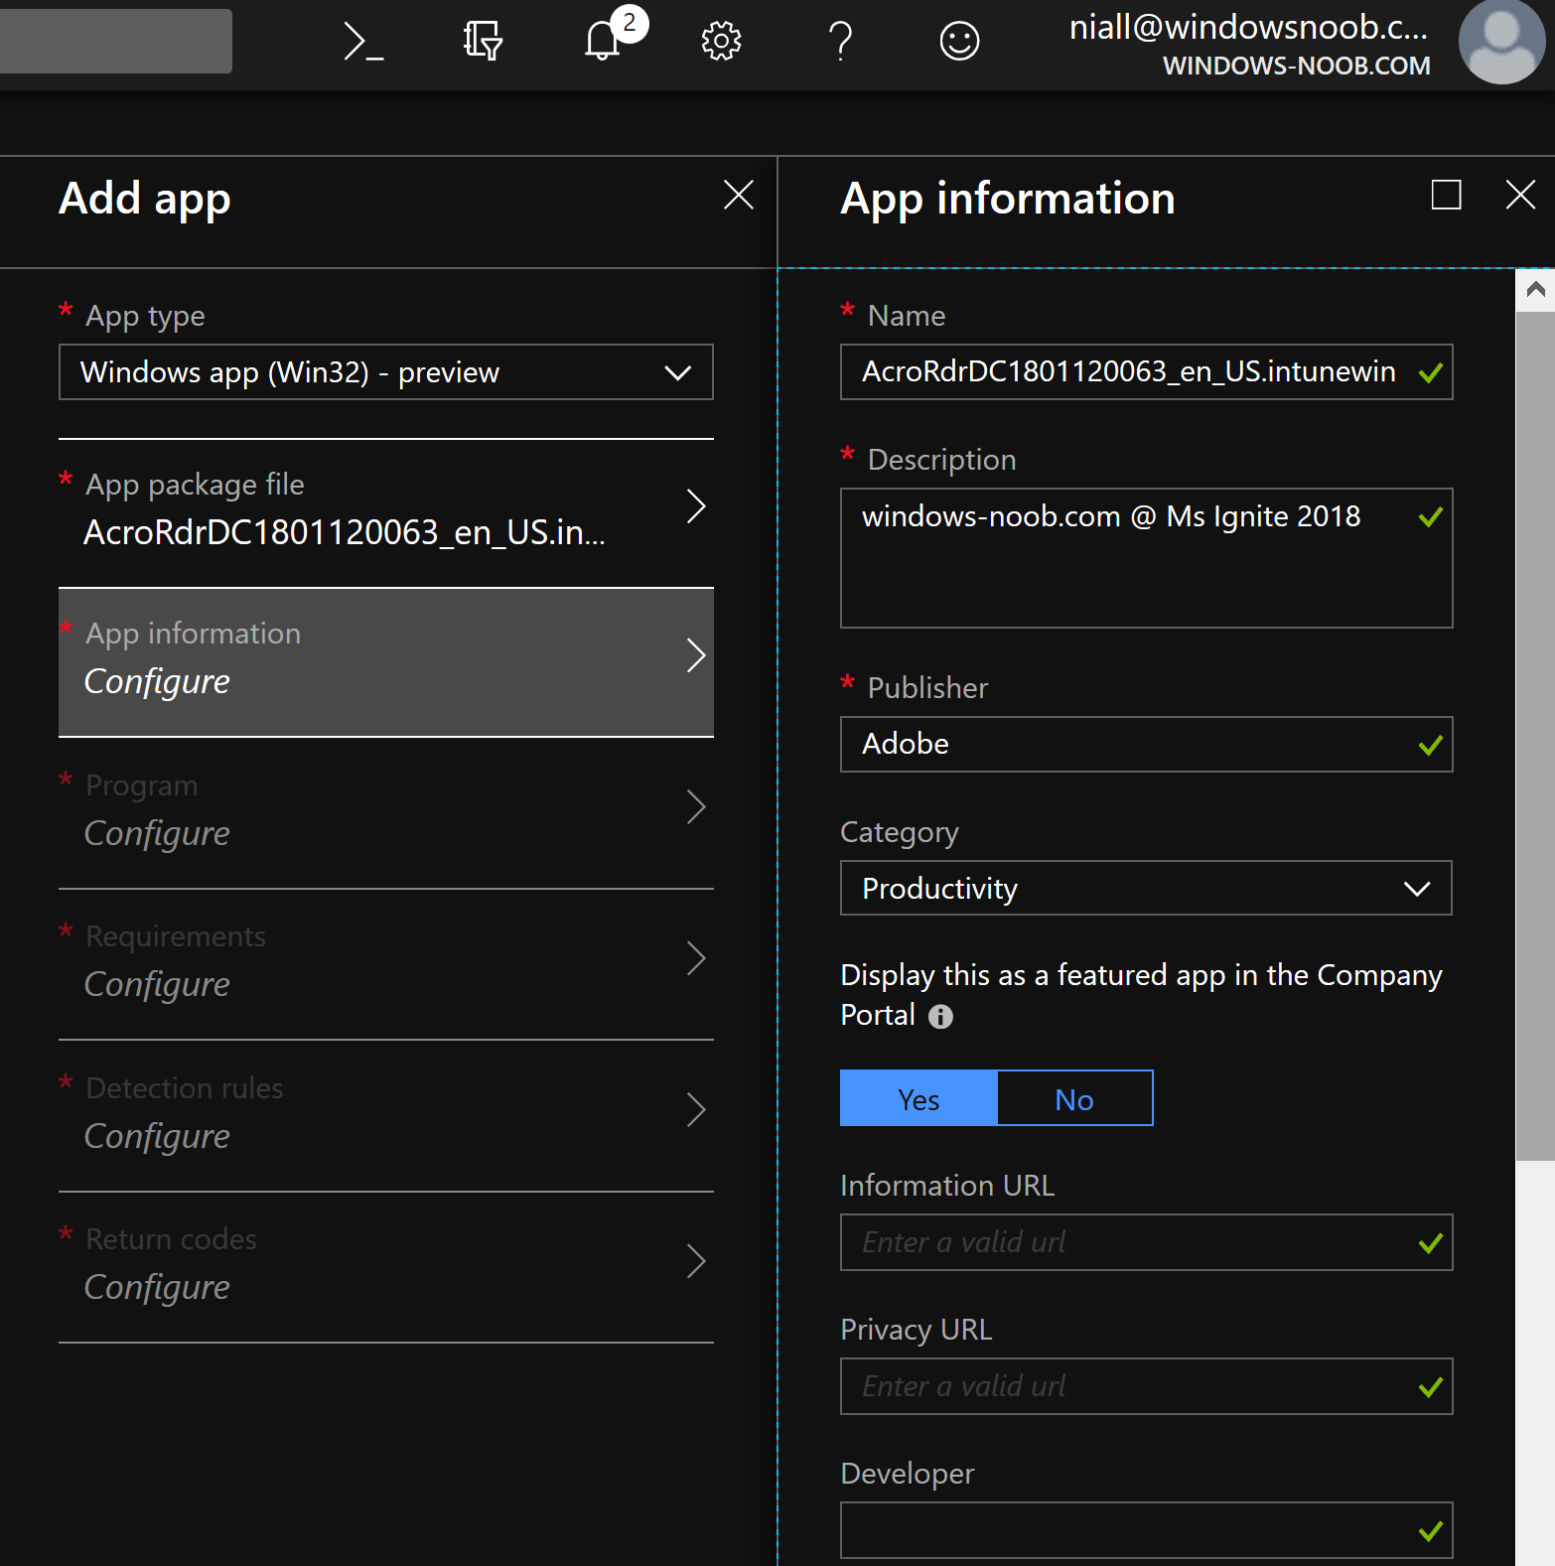Click the featured app info icon
1555x1566 pixels.
point(940,1017)
